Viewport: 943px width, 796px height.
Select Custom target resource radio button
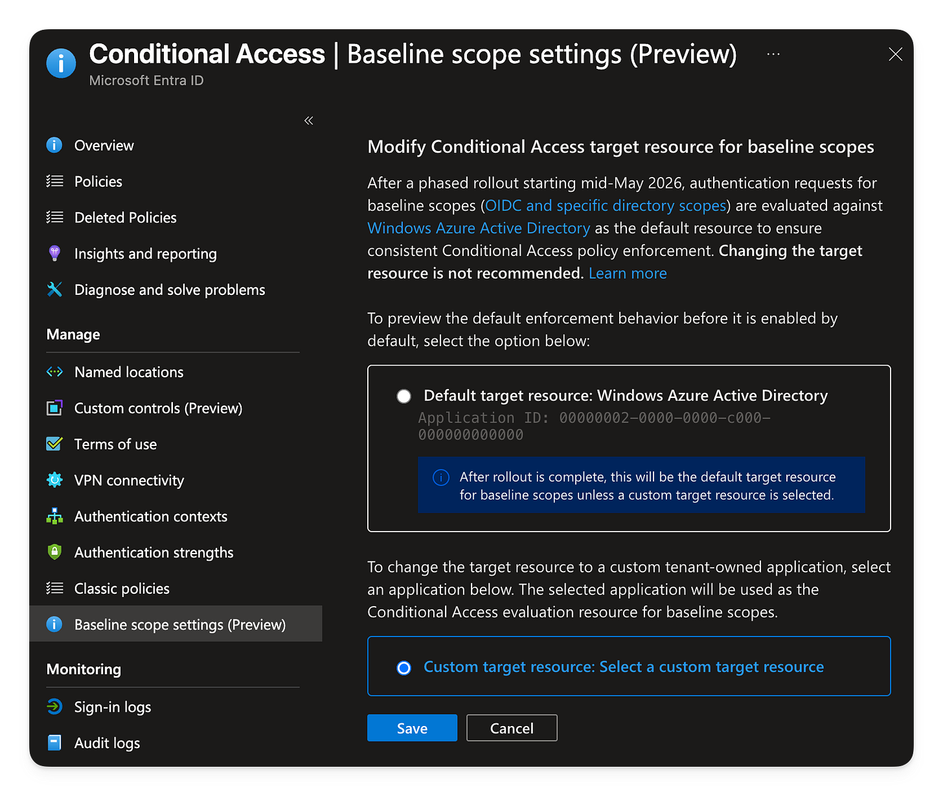403,668
